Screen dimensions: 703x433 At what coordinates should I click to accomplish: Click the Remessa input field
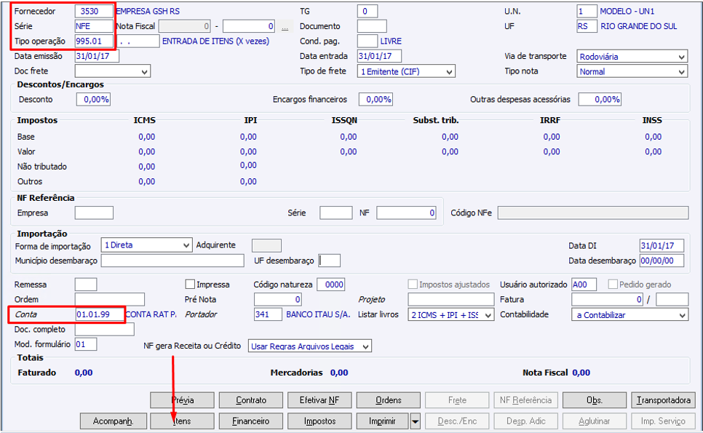coord(86,285)
